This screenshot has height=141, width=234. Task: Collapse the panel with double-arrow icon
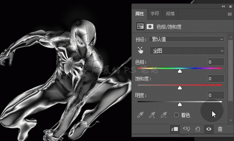[x=223, y=6]
